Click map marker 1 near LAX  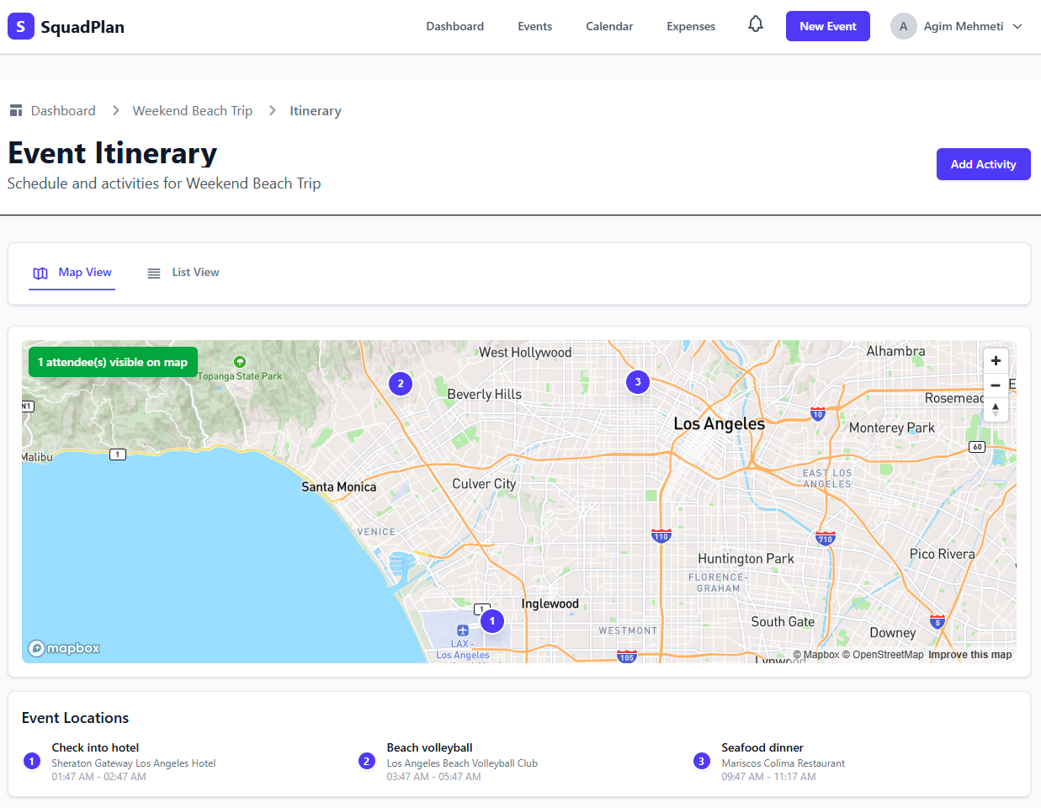[x=492, y=621]
